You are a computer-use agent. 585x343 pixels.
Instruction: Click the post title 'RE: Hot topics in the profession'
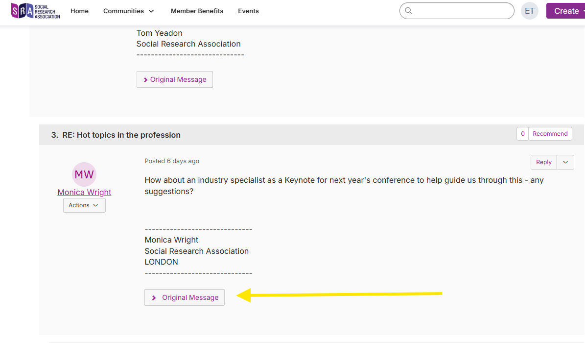coord(121,135)
